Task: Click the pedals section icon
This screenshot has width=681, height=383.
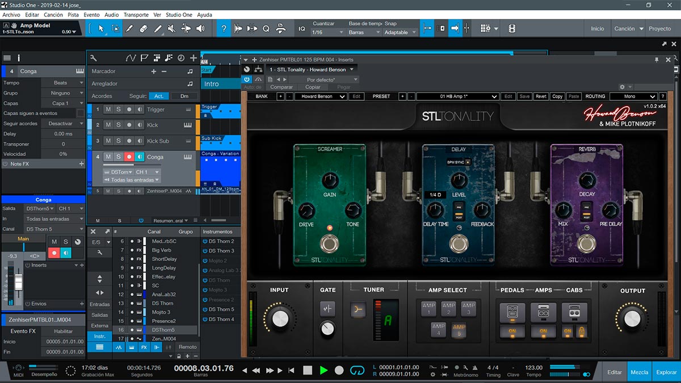Action: [x=512, y=313]
